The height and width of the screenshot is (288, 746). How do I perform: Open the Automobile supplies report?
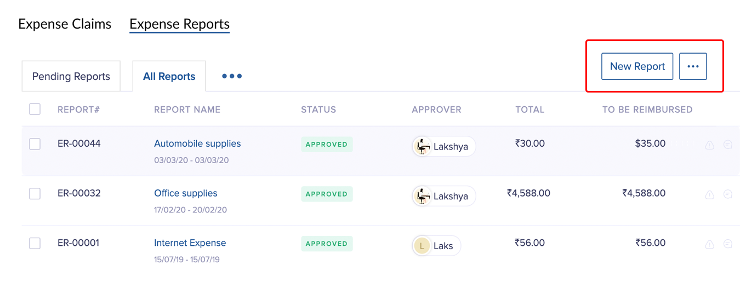(197, 143)
